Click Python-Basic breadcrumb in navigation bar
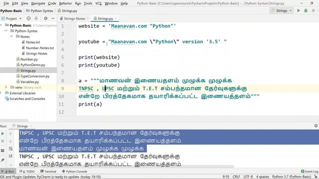The height and width of the screenshot is (179, 319). tap(11, 11)
